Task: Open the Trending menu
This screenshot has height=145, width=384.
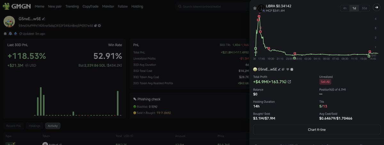Action: [x=72, y=6]
